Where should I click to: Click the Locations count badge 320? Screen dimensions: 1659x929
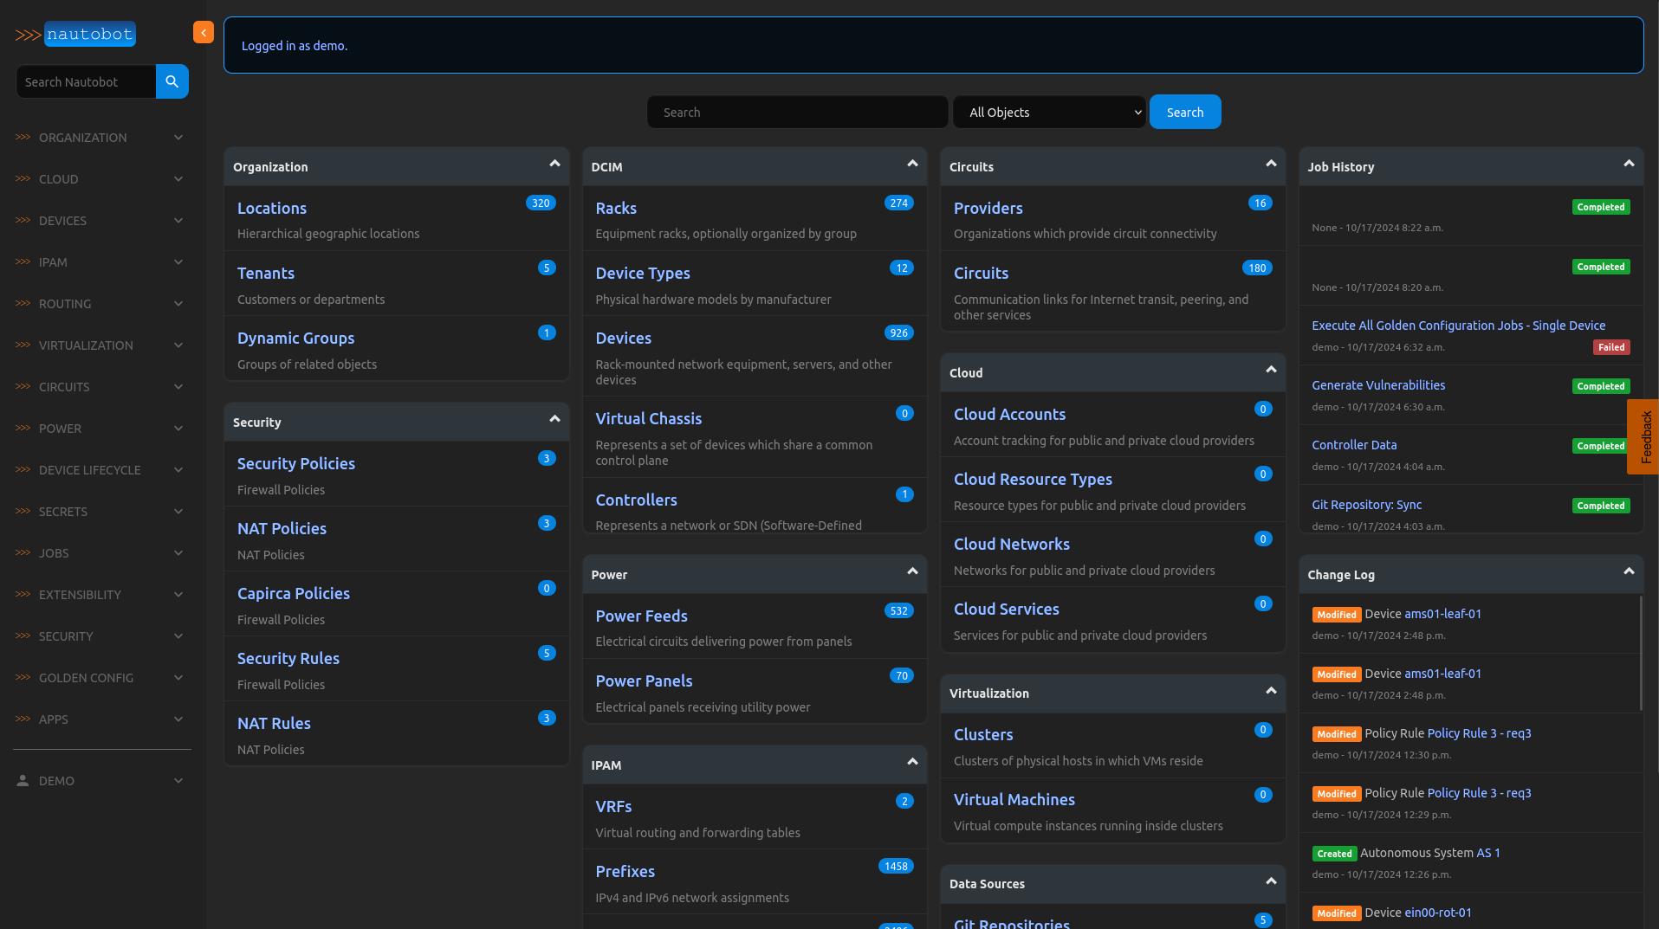541,203
